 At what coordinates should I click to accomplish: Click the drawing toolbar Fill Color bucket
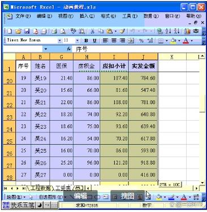(159, 197)
